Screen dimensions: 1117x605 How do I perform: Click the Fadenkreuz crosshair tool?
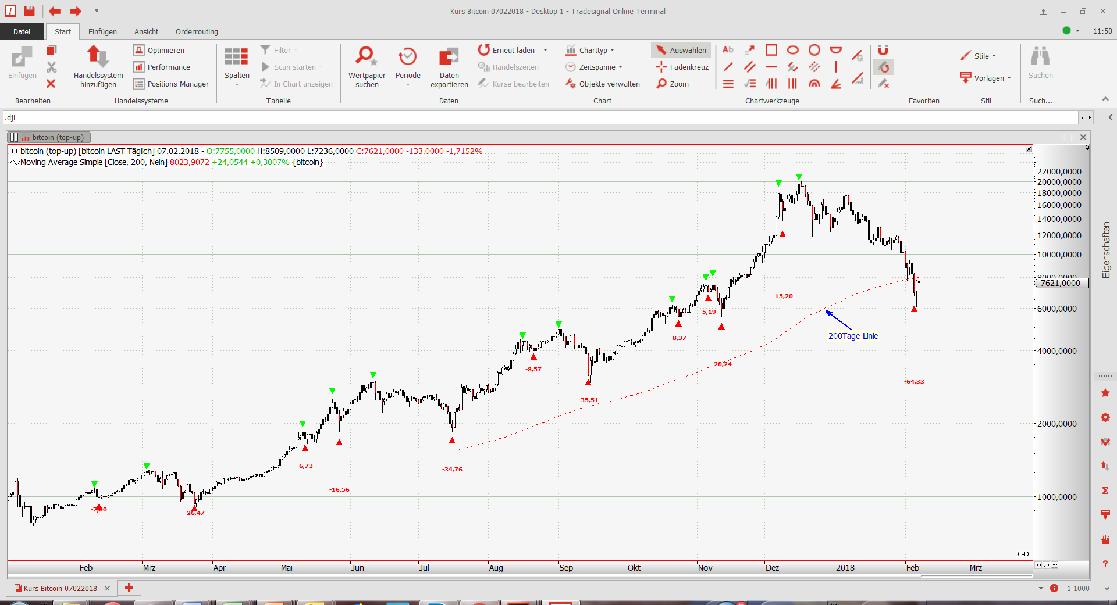682,67
